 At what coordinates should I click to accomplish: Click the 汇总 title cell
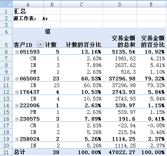28,11
